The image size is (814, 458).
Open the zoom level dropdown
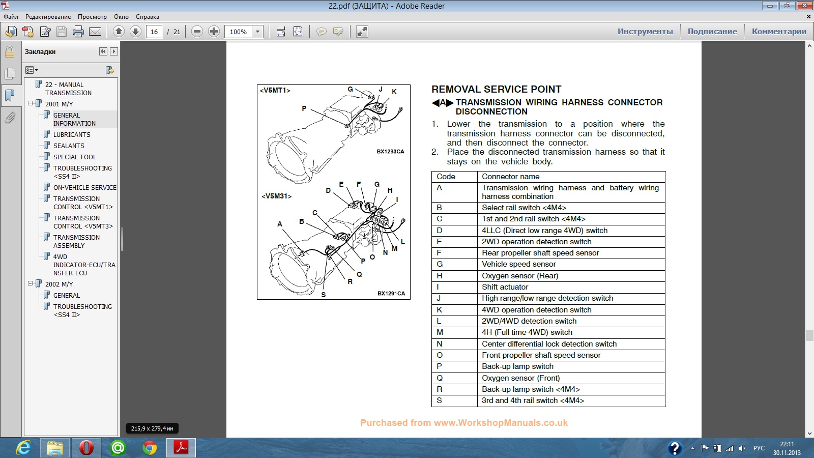258,32
